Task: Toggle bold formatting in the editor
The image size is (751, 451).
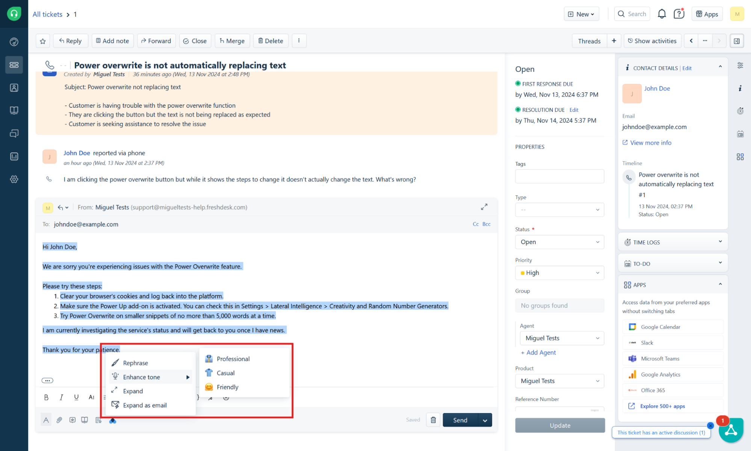Action: [x=46, y=397]
